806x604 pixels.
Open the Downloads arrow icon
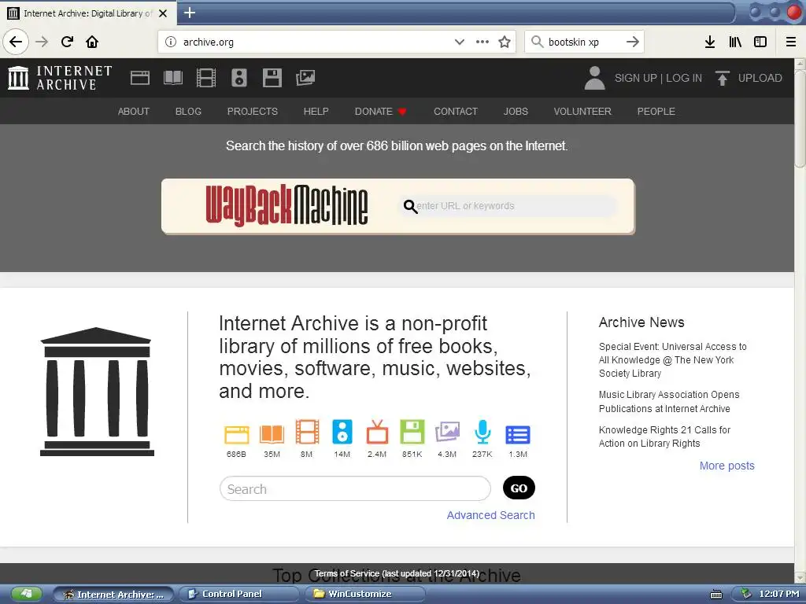(710, 42)
